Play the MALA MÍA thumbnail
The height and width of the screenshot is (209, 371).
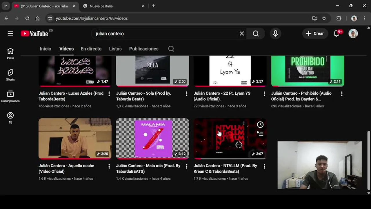(152, 138)
